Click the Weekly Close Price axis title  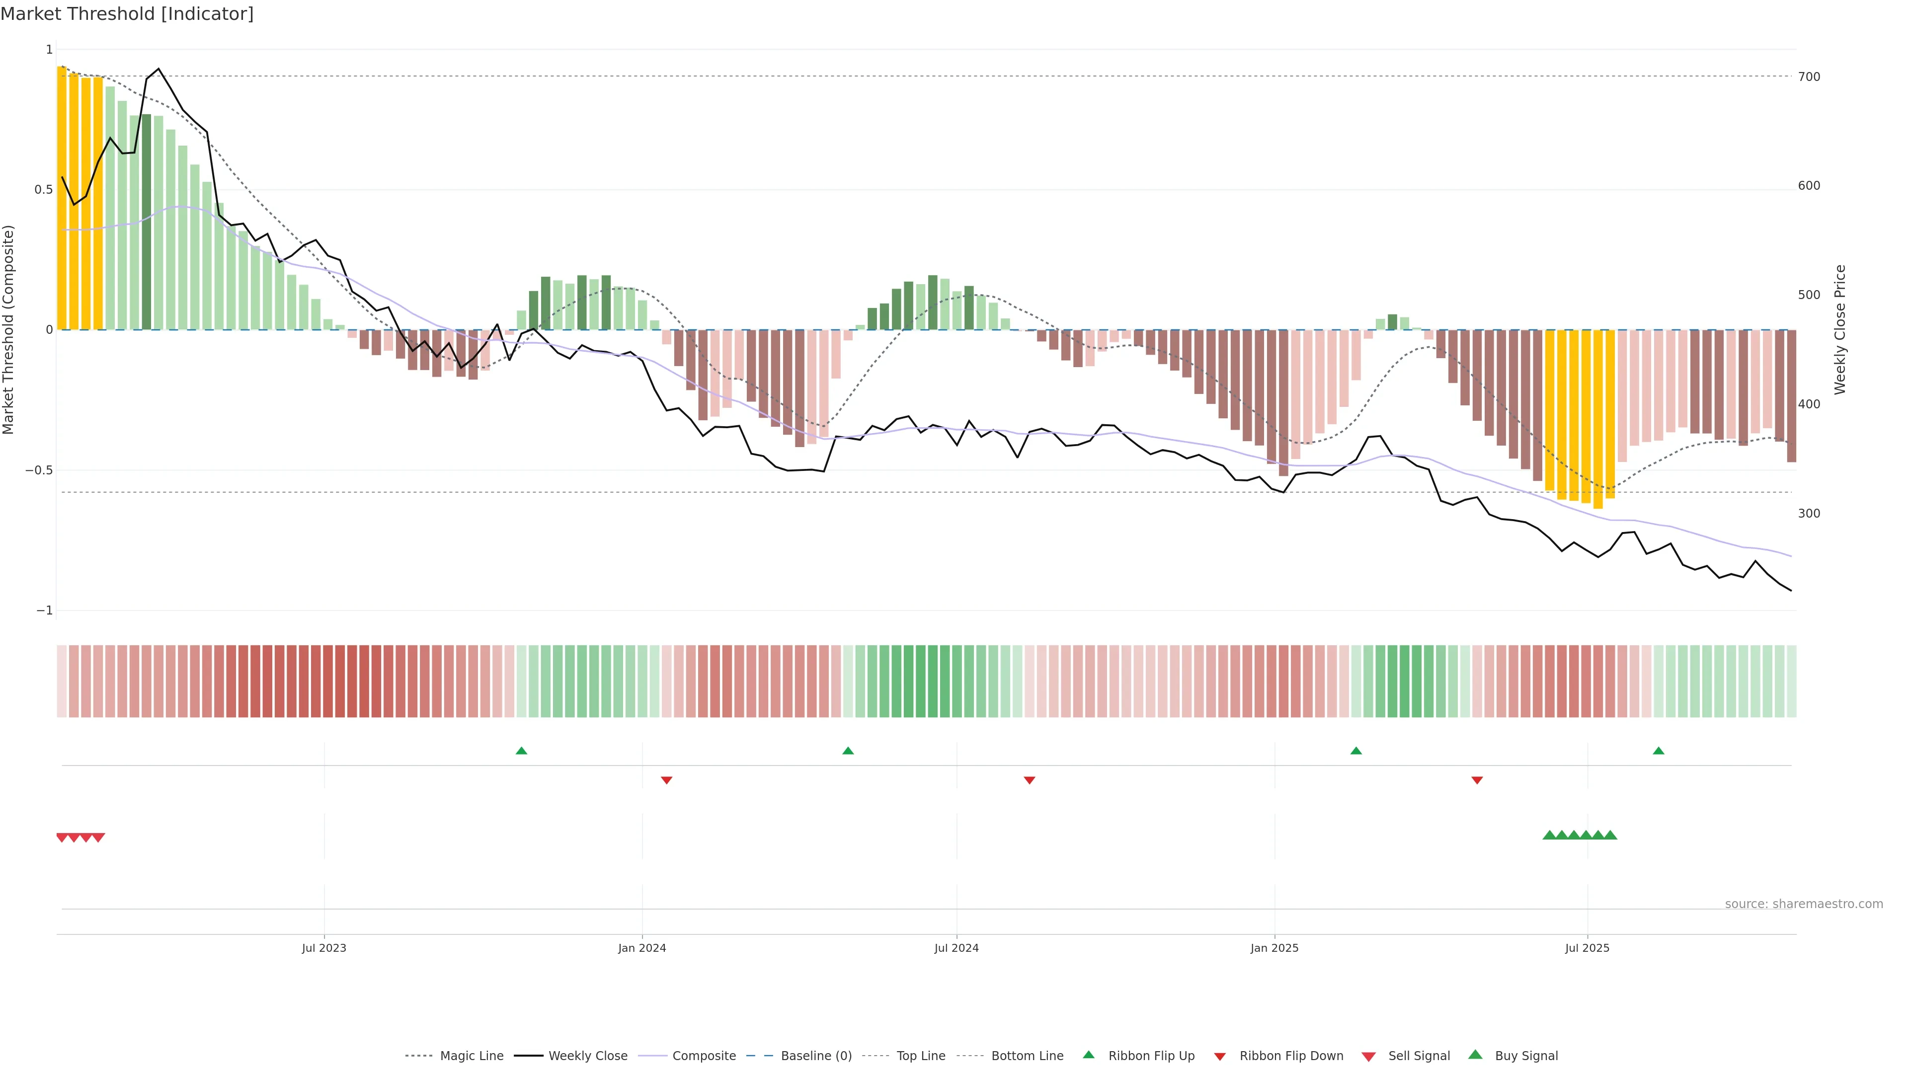click(x=1840, y=329)
